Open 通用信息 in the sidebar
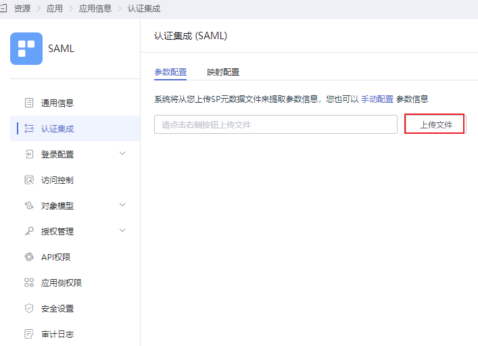The width and height of the screenshot is (478, 346). (57, 103)
